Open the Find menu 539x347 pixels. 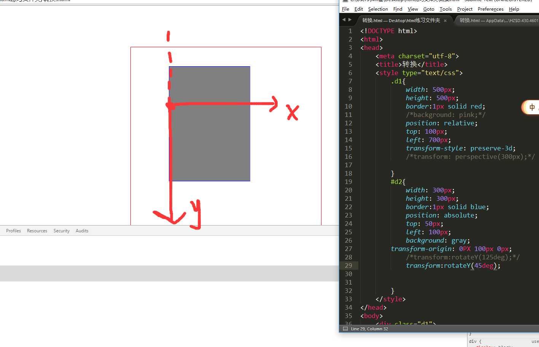(x=397, y=9)
